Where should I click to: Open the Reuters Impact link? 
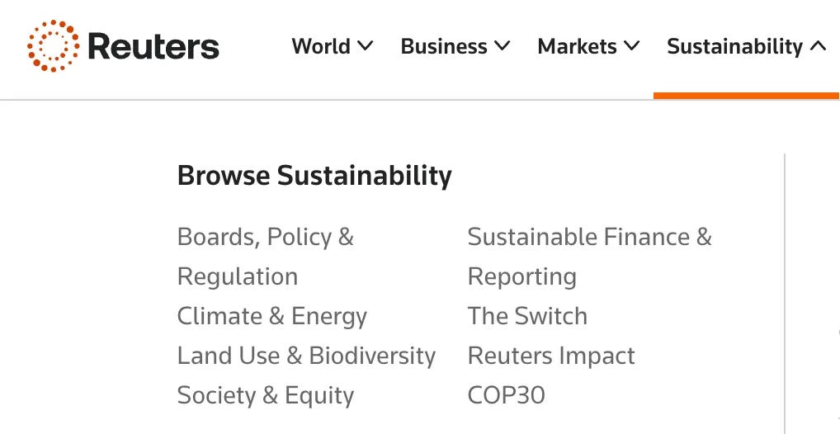551,356
